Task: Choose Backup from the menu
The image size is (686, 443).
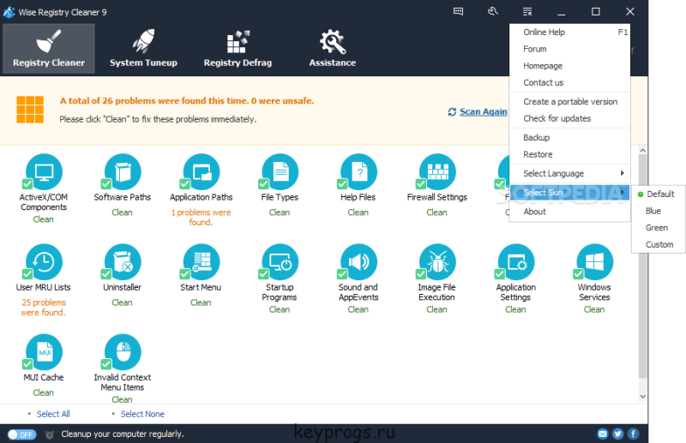Action: [x=569, y=137]
